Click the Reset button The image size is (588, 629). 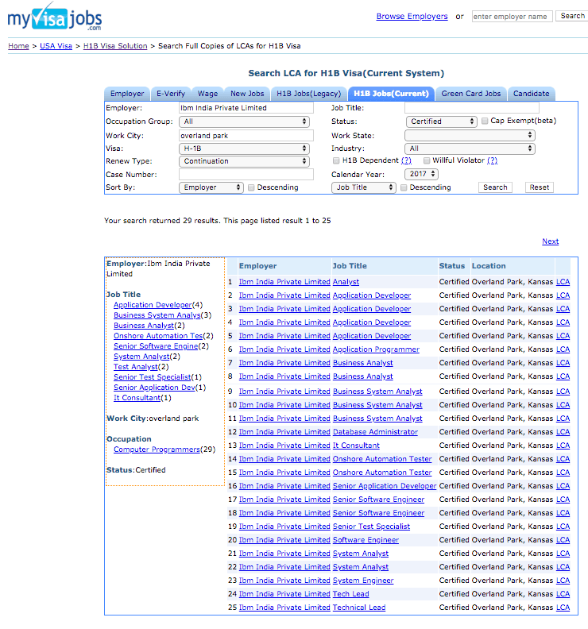click(x=539, y=187)
